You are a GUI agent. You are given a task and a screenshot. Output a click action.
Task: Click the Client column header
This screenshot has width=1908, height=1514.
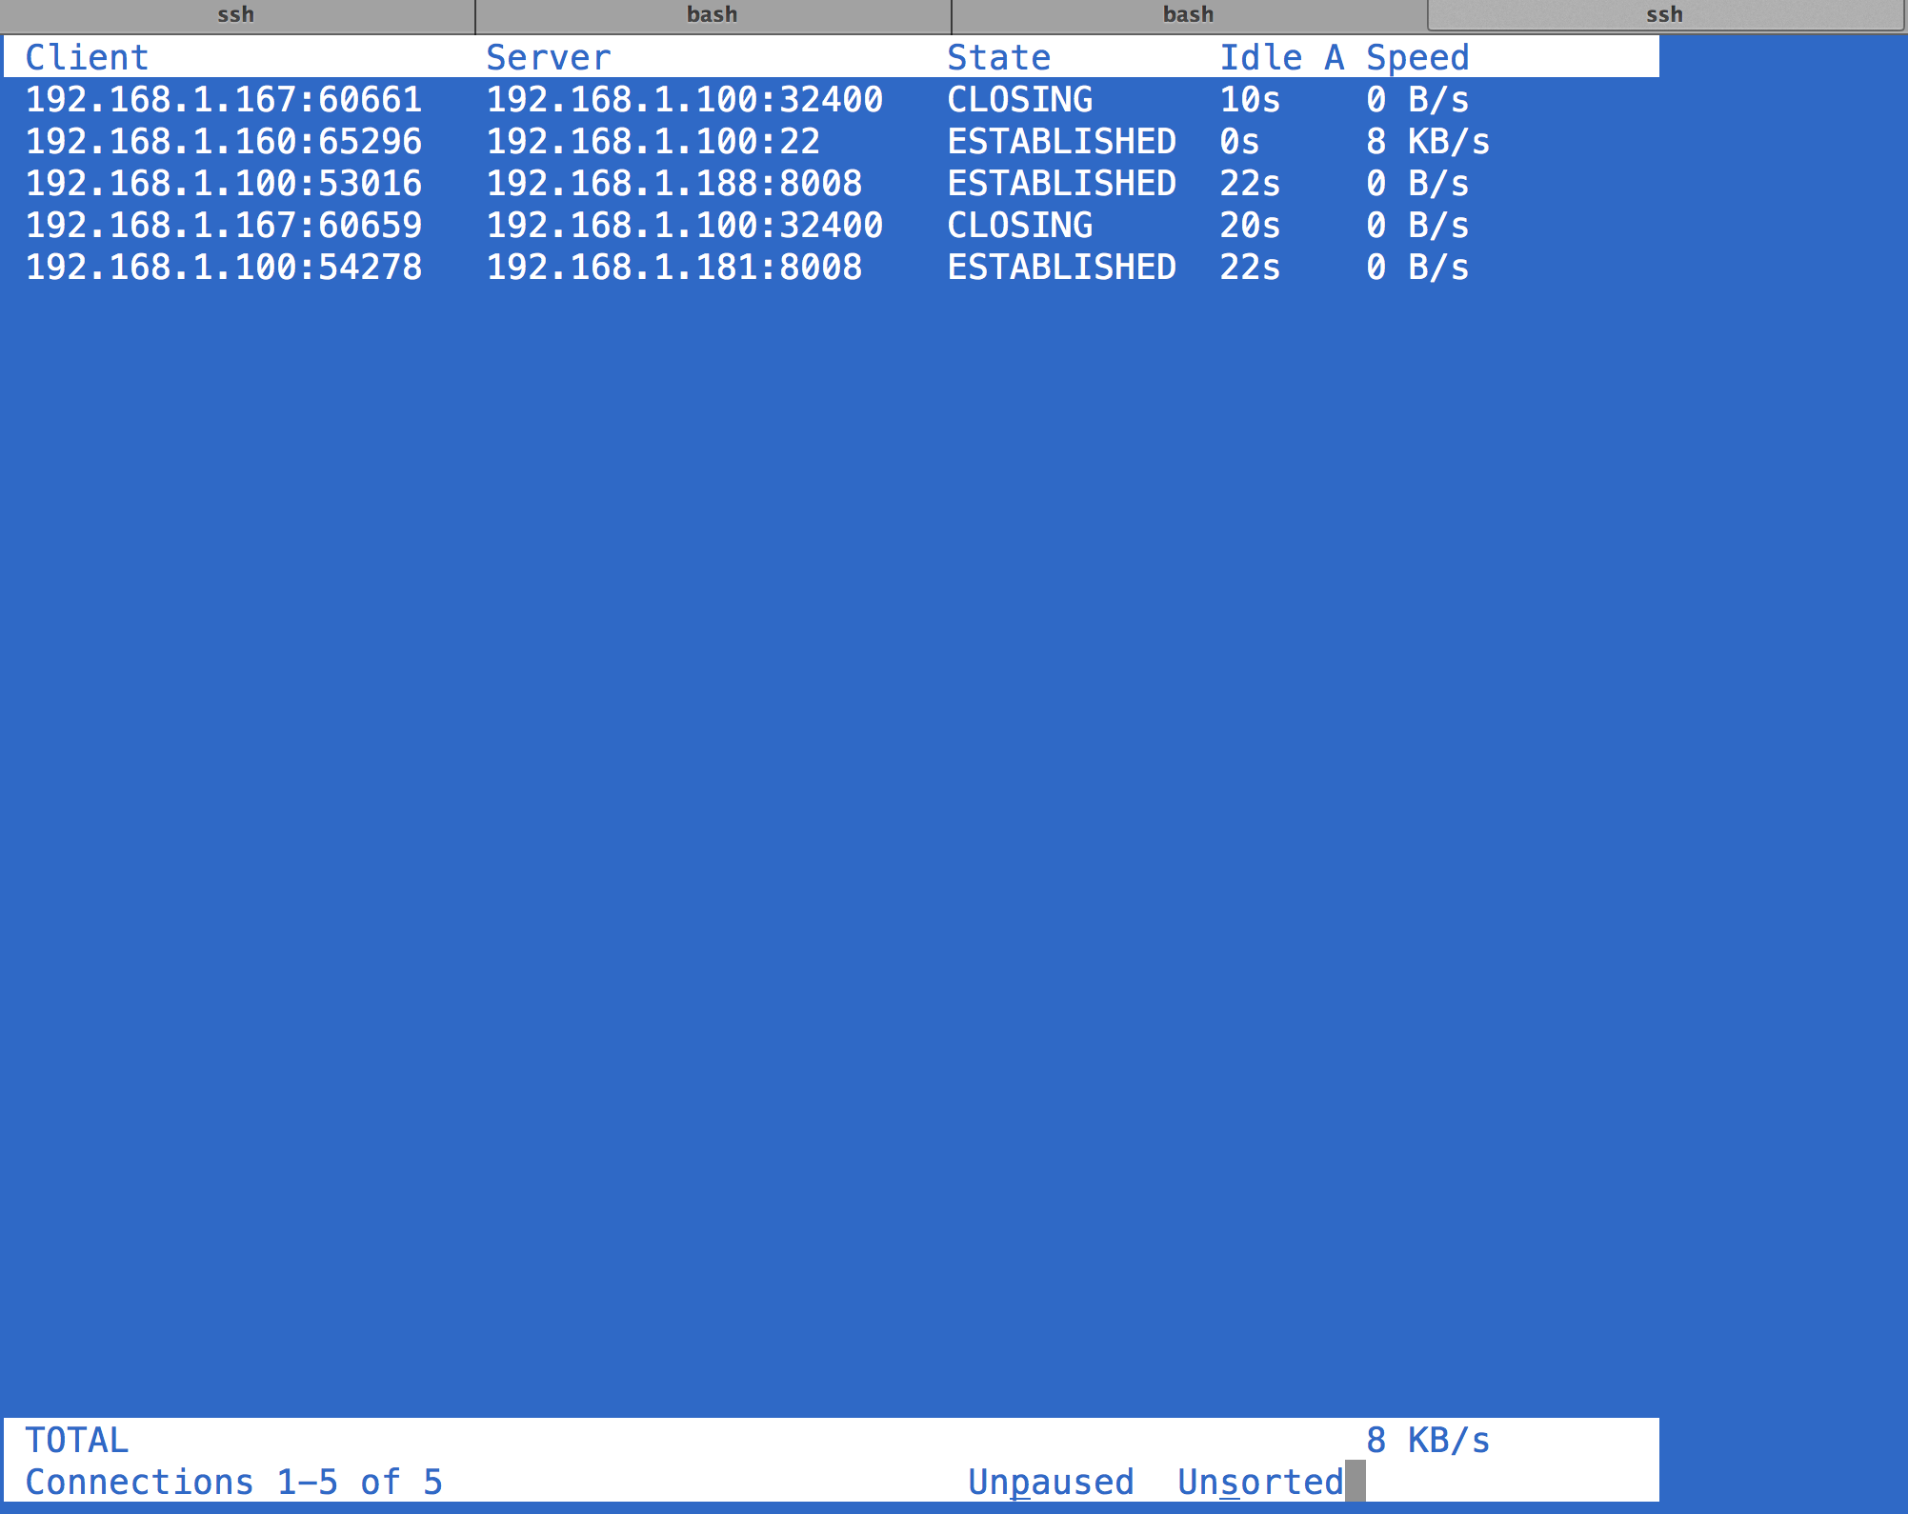tap(88, 57)
